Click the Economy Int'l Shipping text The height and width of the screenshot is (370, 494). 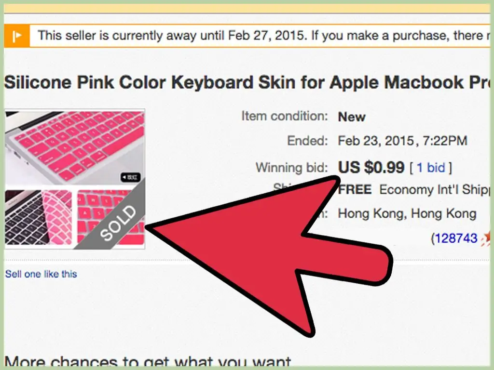click(435, 190)
